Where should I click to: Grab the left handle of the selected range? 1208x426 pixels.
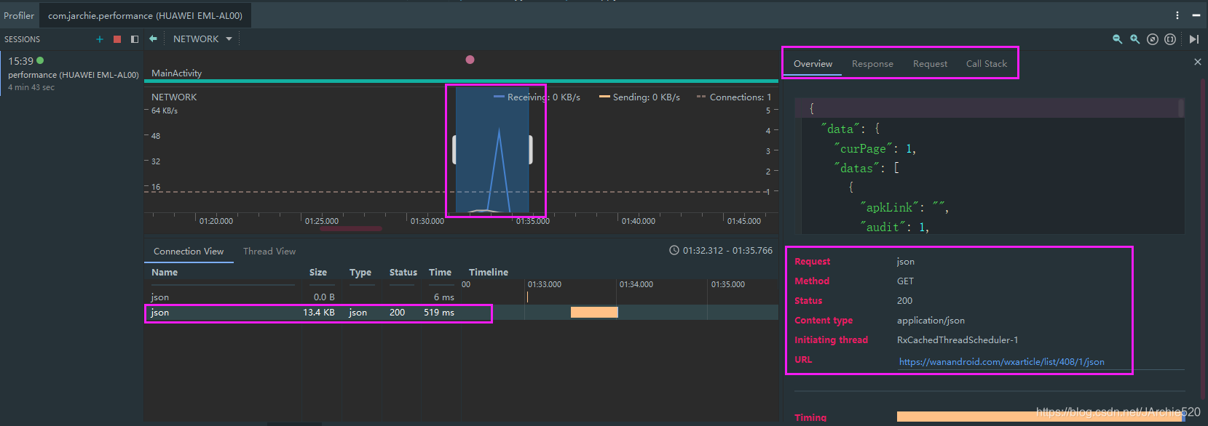(x=454, y=150)
